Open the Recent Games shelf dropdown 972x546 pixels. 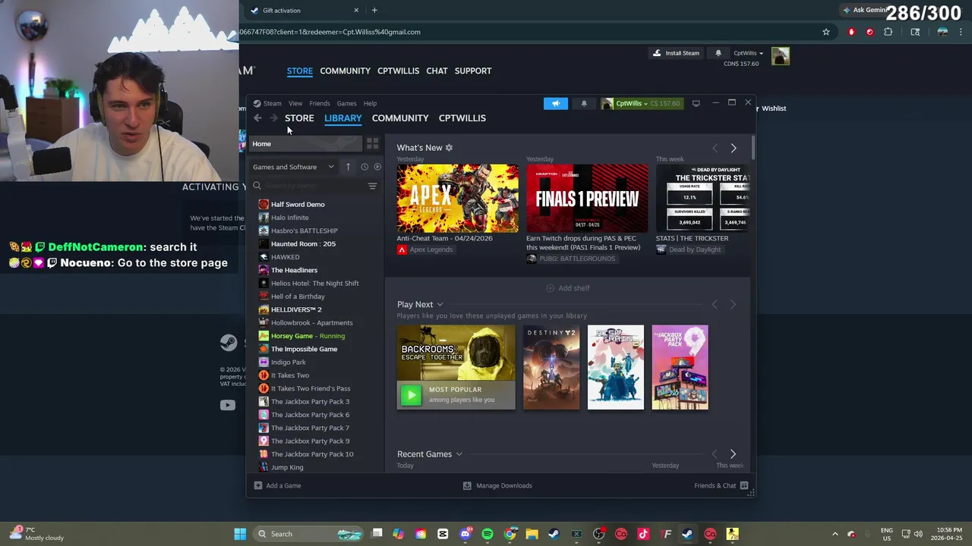tap(459, 454)
